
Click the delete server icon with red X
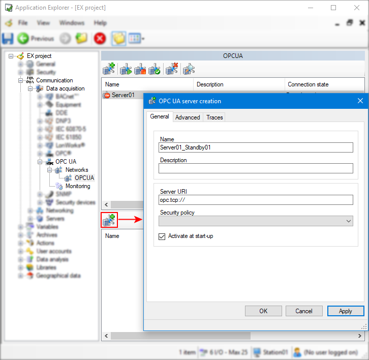172,69
